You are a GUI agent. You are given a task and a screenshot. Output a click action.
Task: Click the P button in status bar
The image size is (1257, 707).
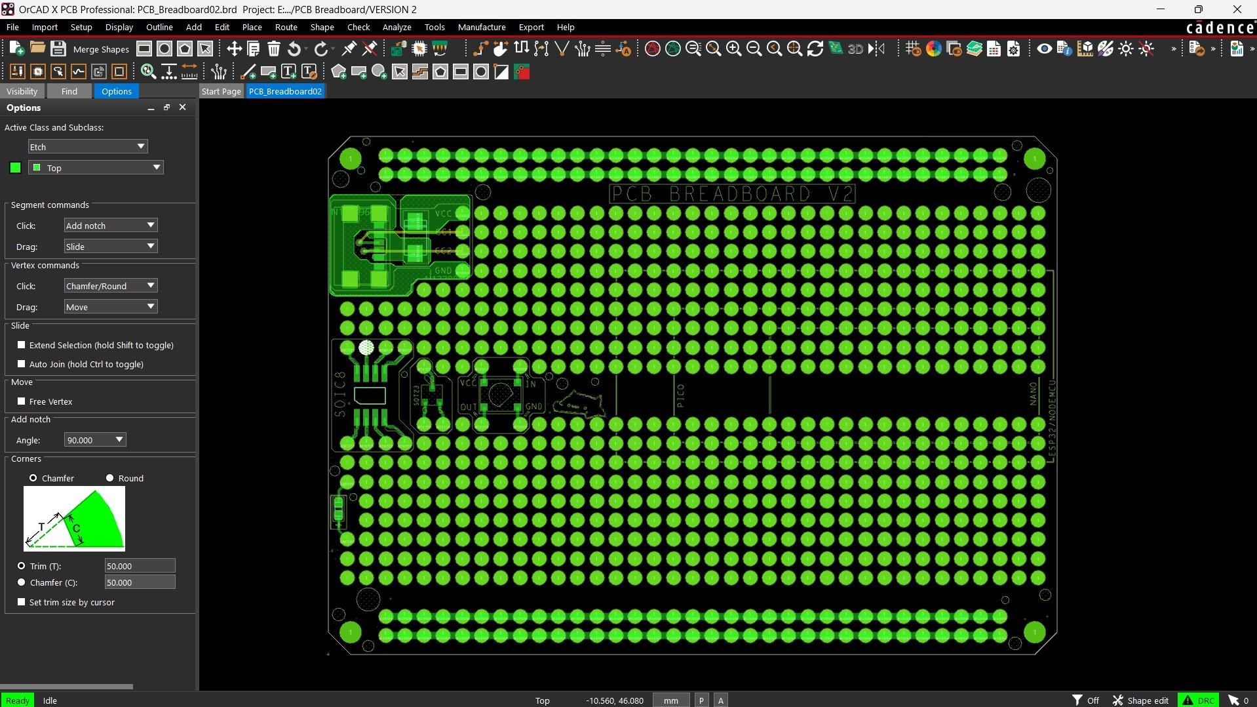click(701, 700)
